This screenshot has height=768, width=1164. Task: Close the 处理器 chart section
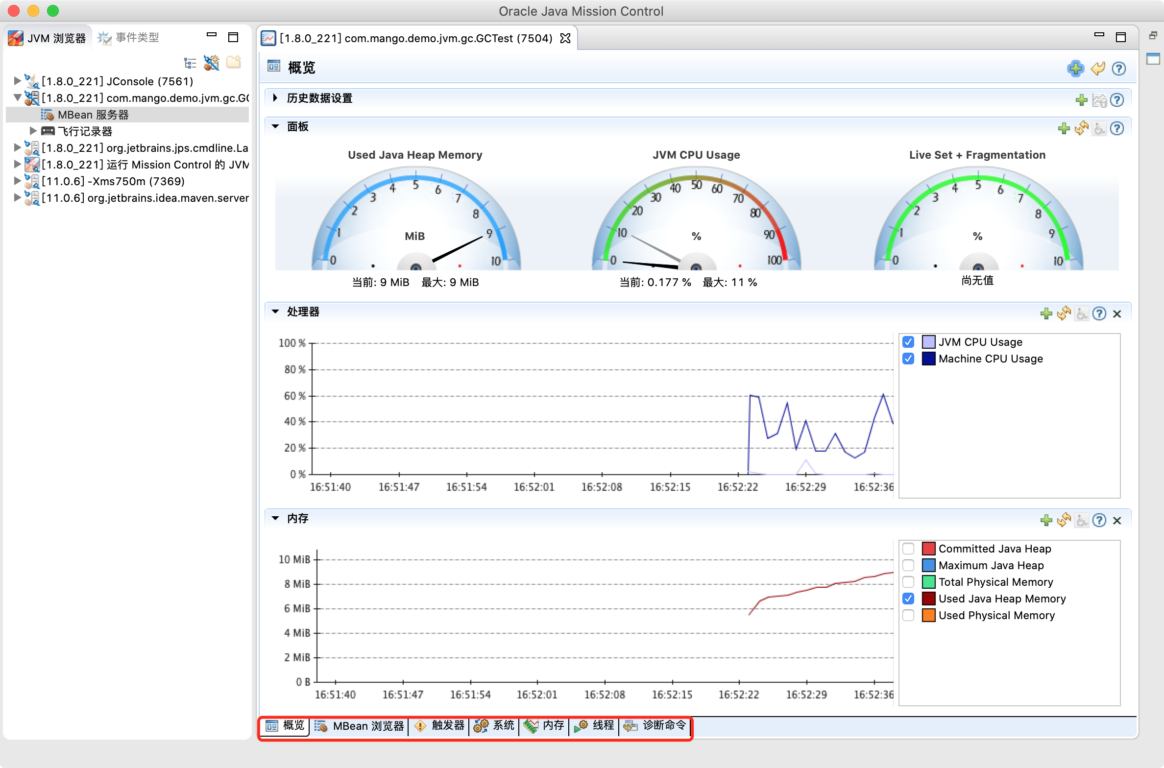[1117, 314]
